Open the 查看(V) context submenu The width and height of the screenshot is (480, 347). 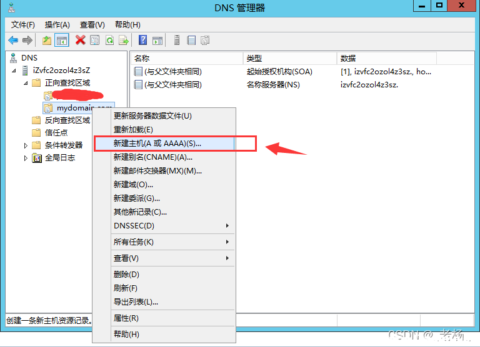[x=172, y=258]
